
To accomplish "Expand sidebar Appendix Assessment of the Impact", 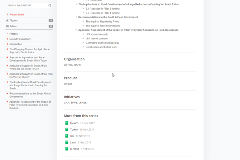I will click(7, 102).
